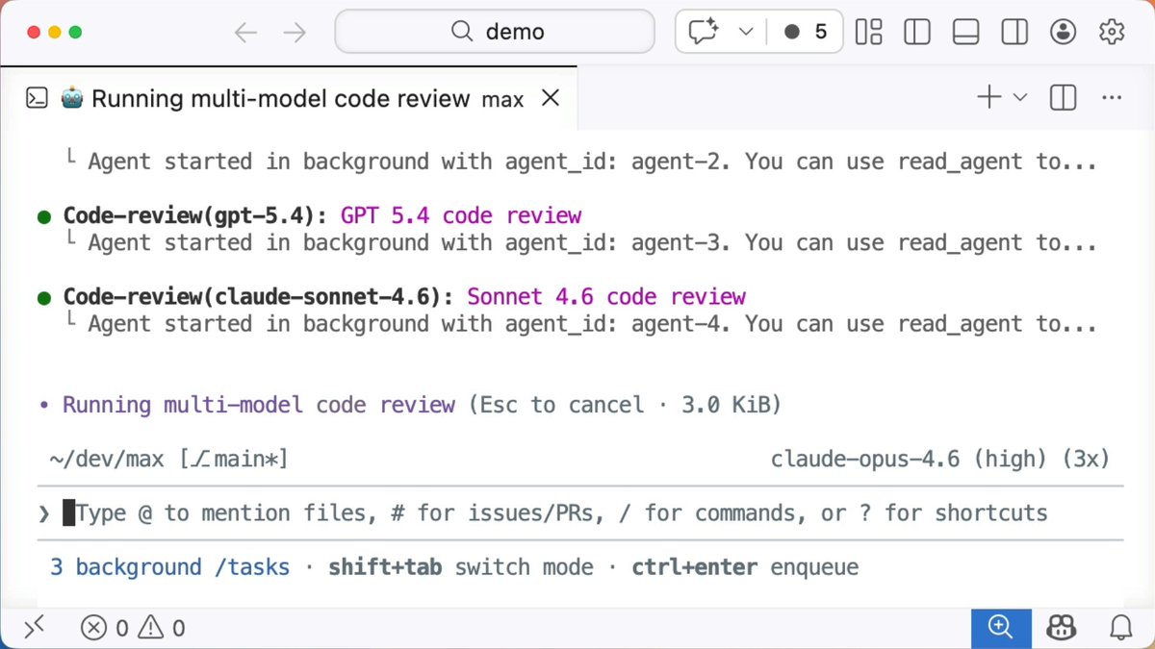This screenshot has width=1155, height=649.
Task: Toggle the bottom panel
Action: pyautogui.click(x=965, y=32)
